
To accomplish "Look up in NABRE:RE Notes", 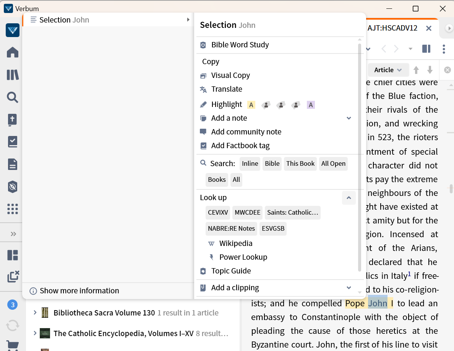I will (231, 229).
